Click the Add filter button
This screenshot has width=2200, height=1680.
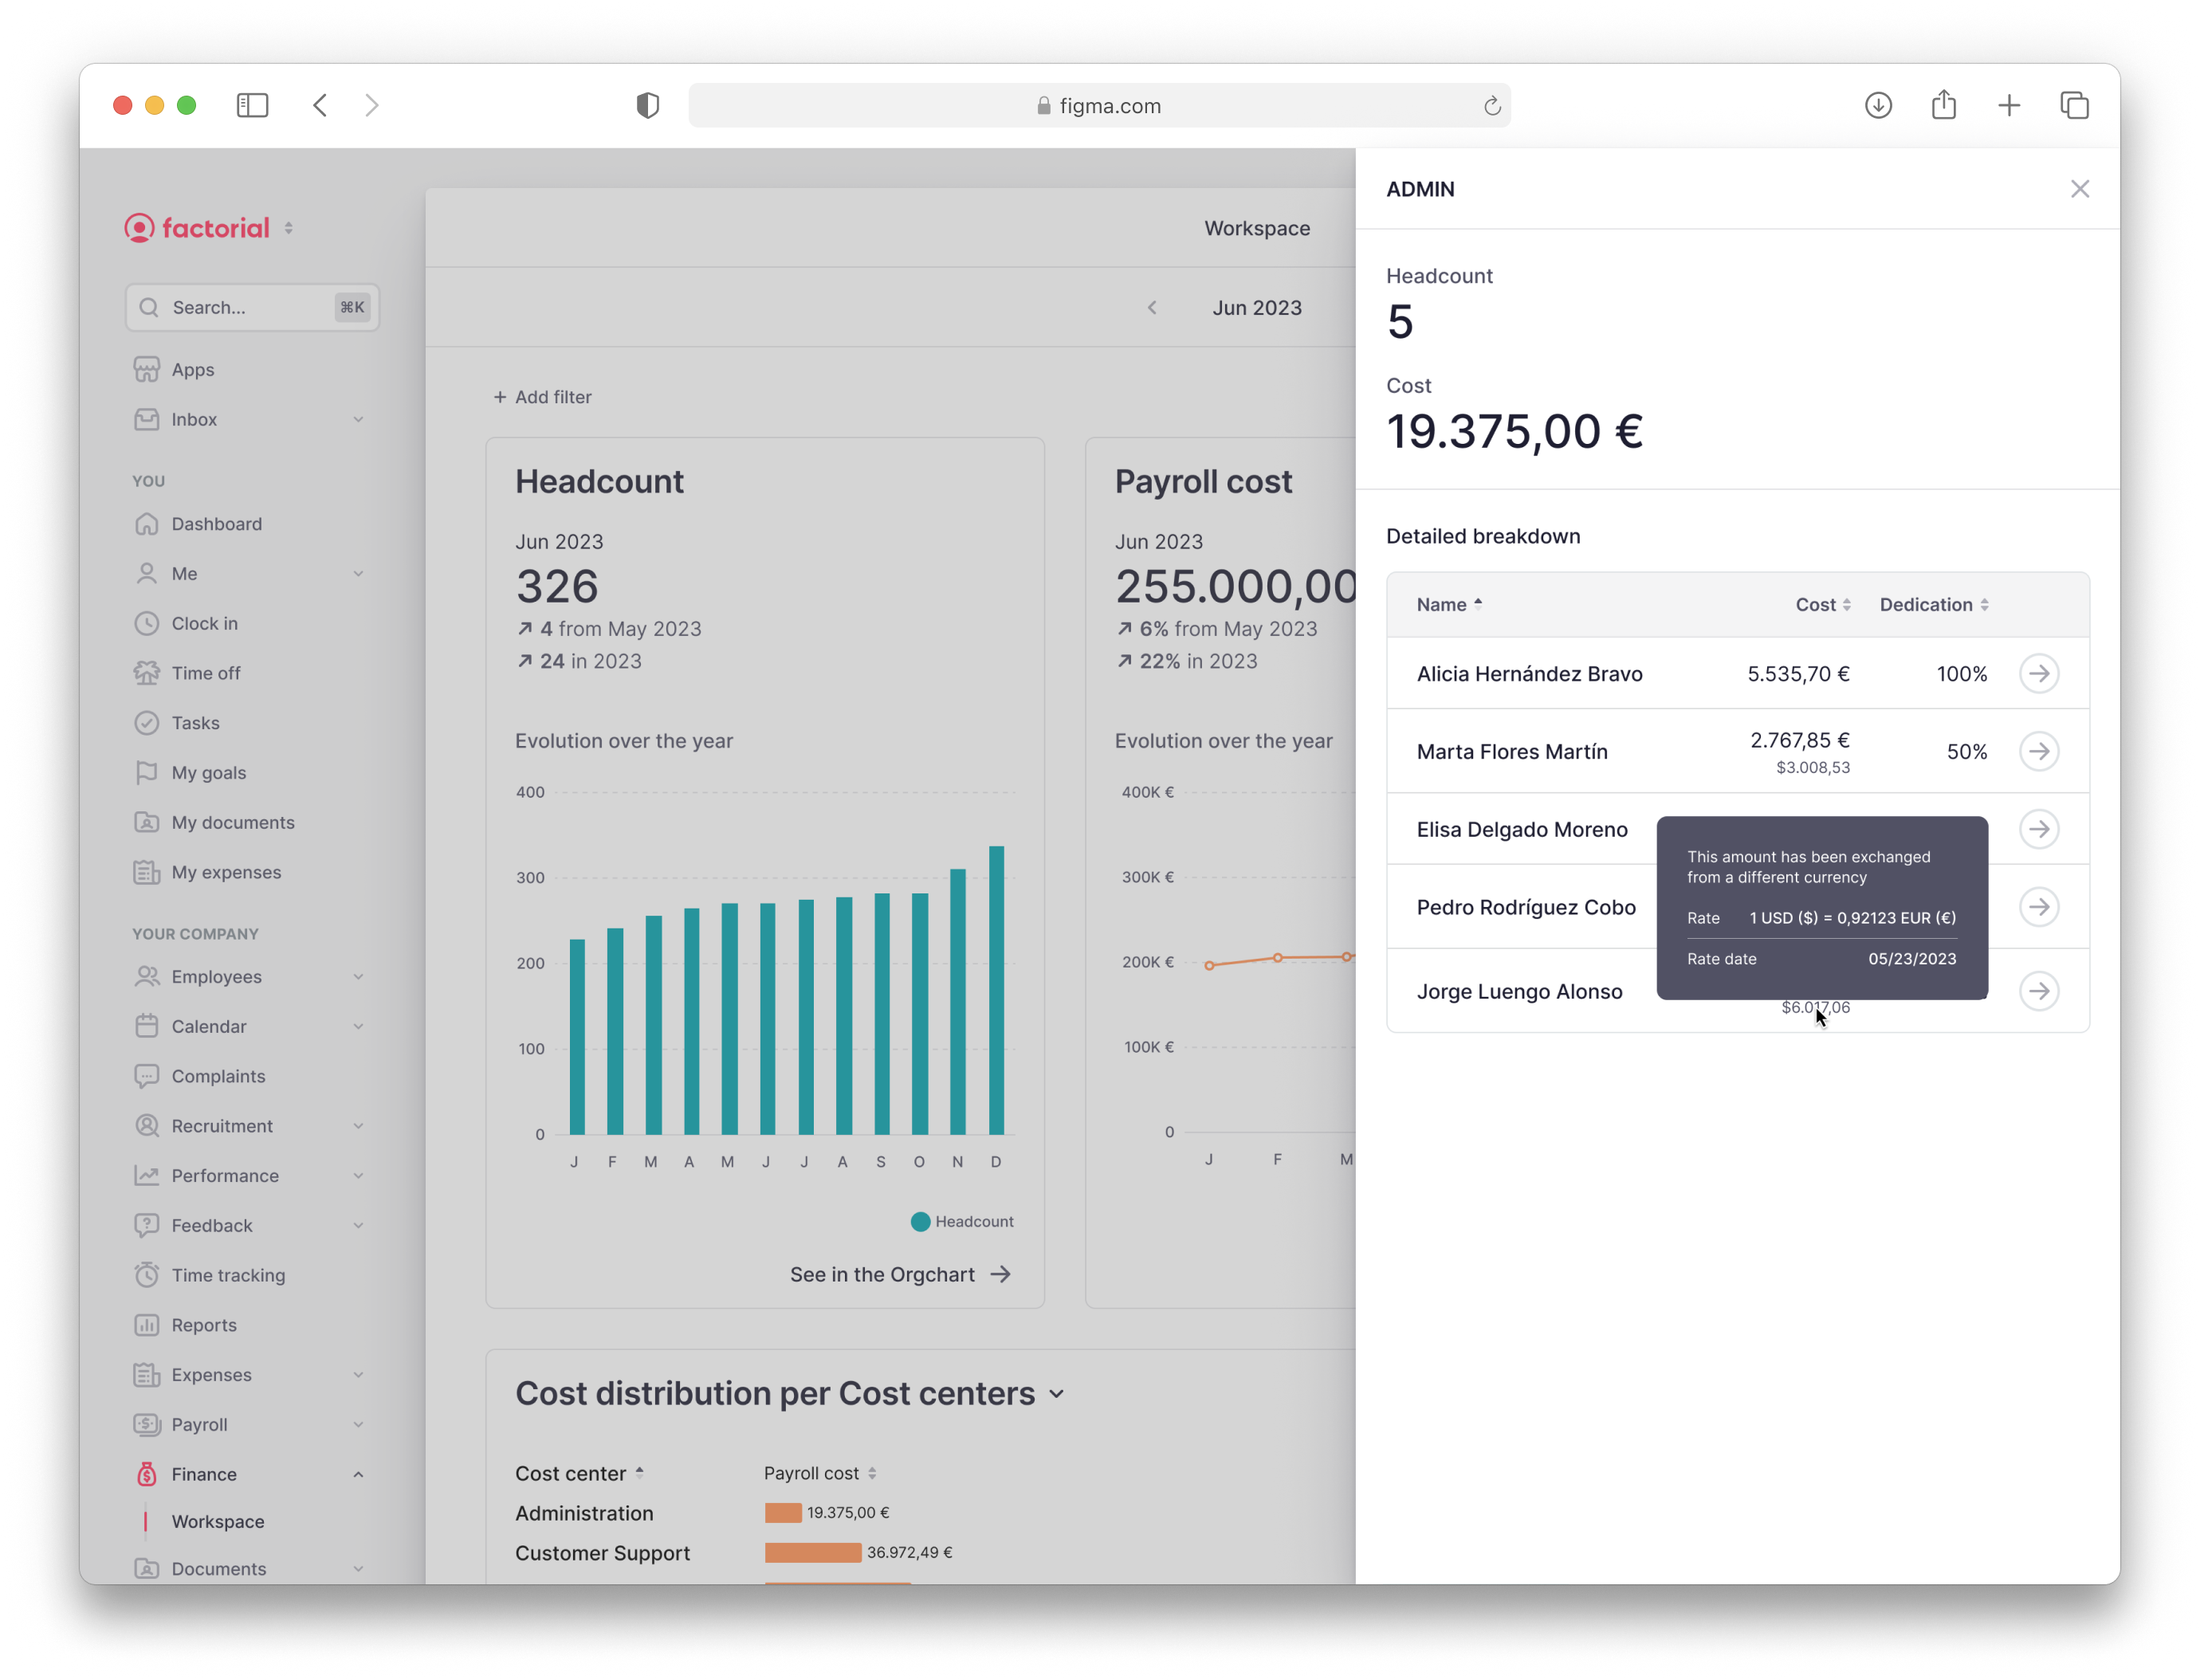click(x=542, y=397)
